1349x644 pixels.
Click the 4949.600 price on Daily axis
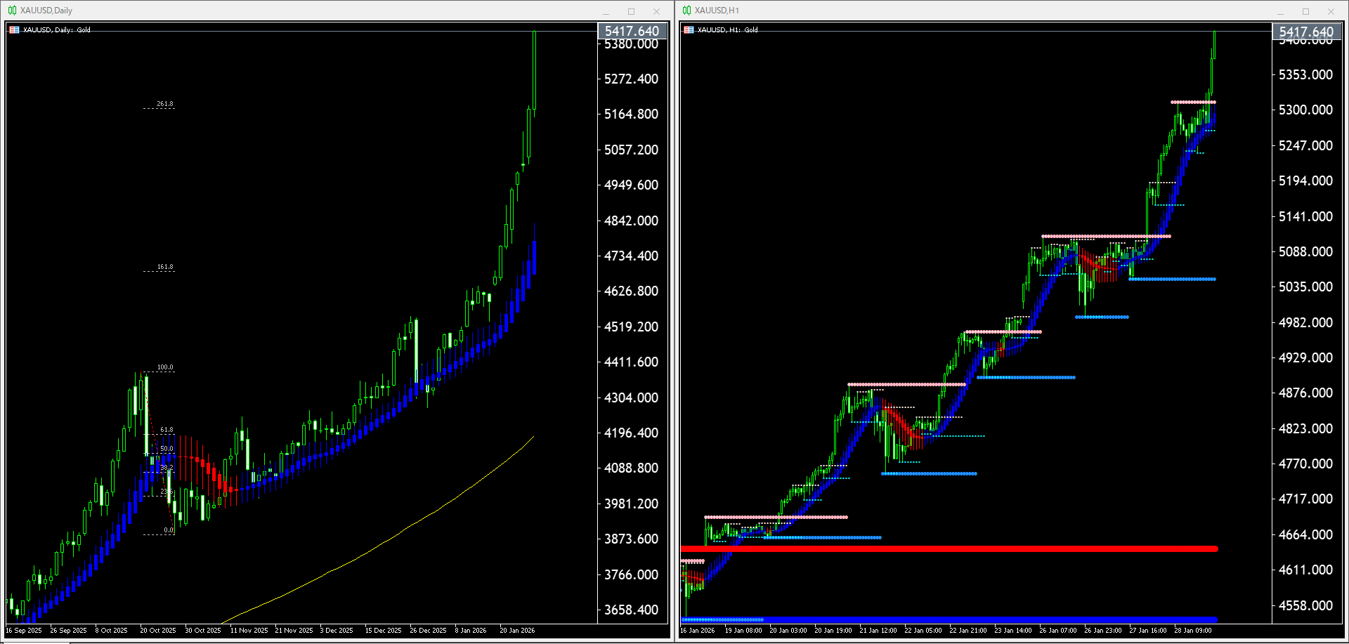click(632, 185)
